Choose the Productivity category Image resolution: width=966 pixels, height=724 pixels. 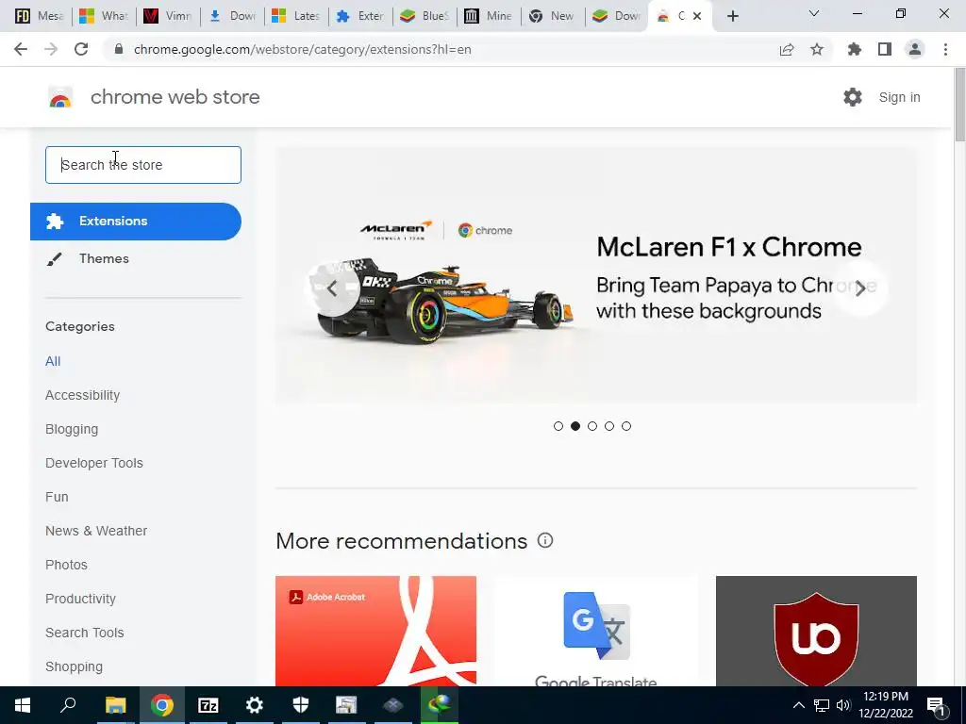pyautogui.click(x=81, y=599)
